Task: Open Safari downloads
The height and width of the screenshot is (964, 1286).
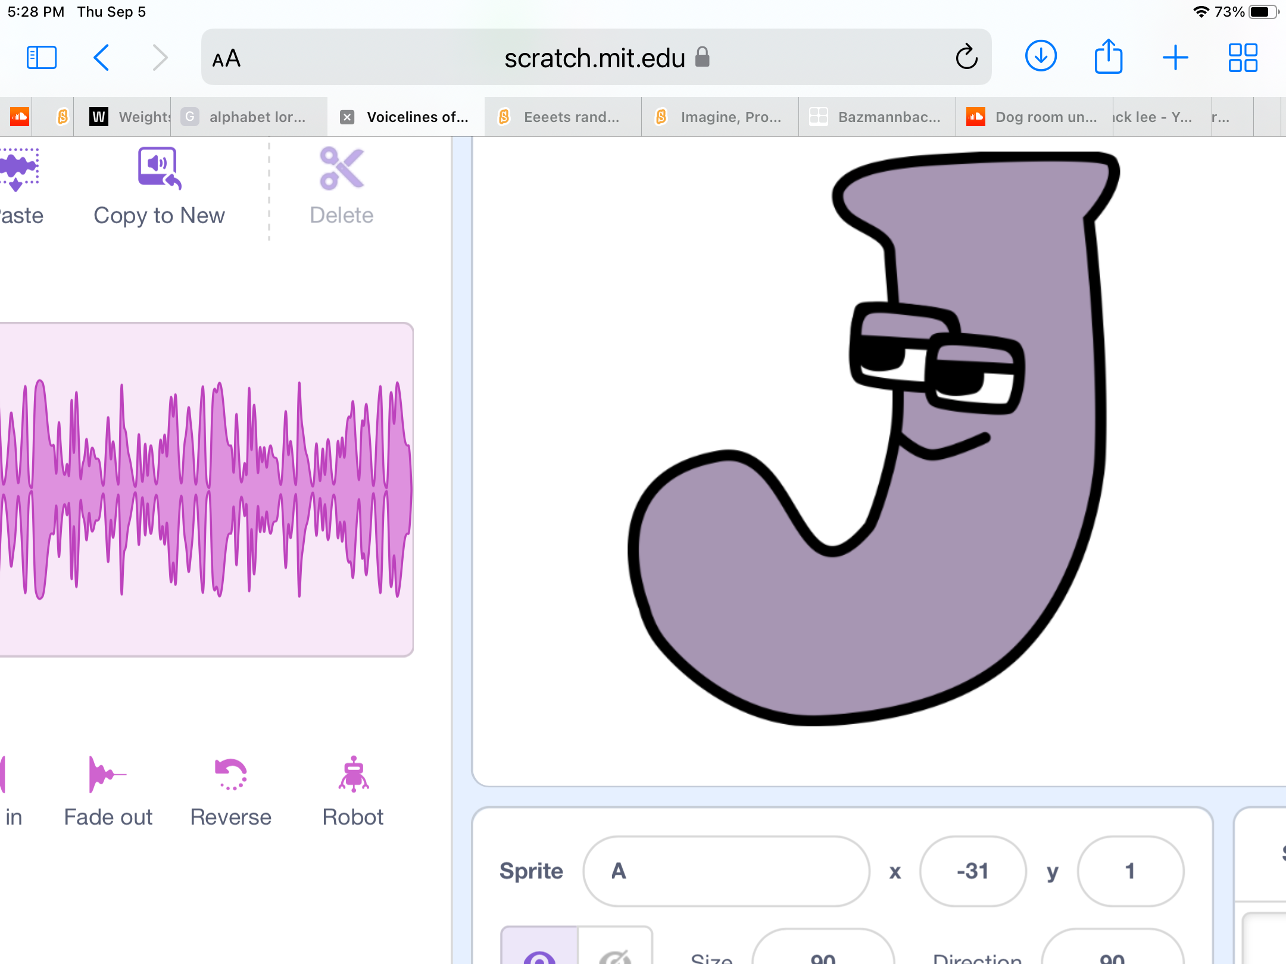Action: (1041, 57)
